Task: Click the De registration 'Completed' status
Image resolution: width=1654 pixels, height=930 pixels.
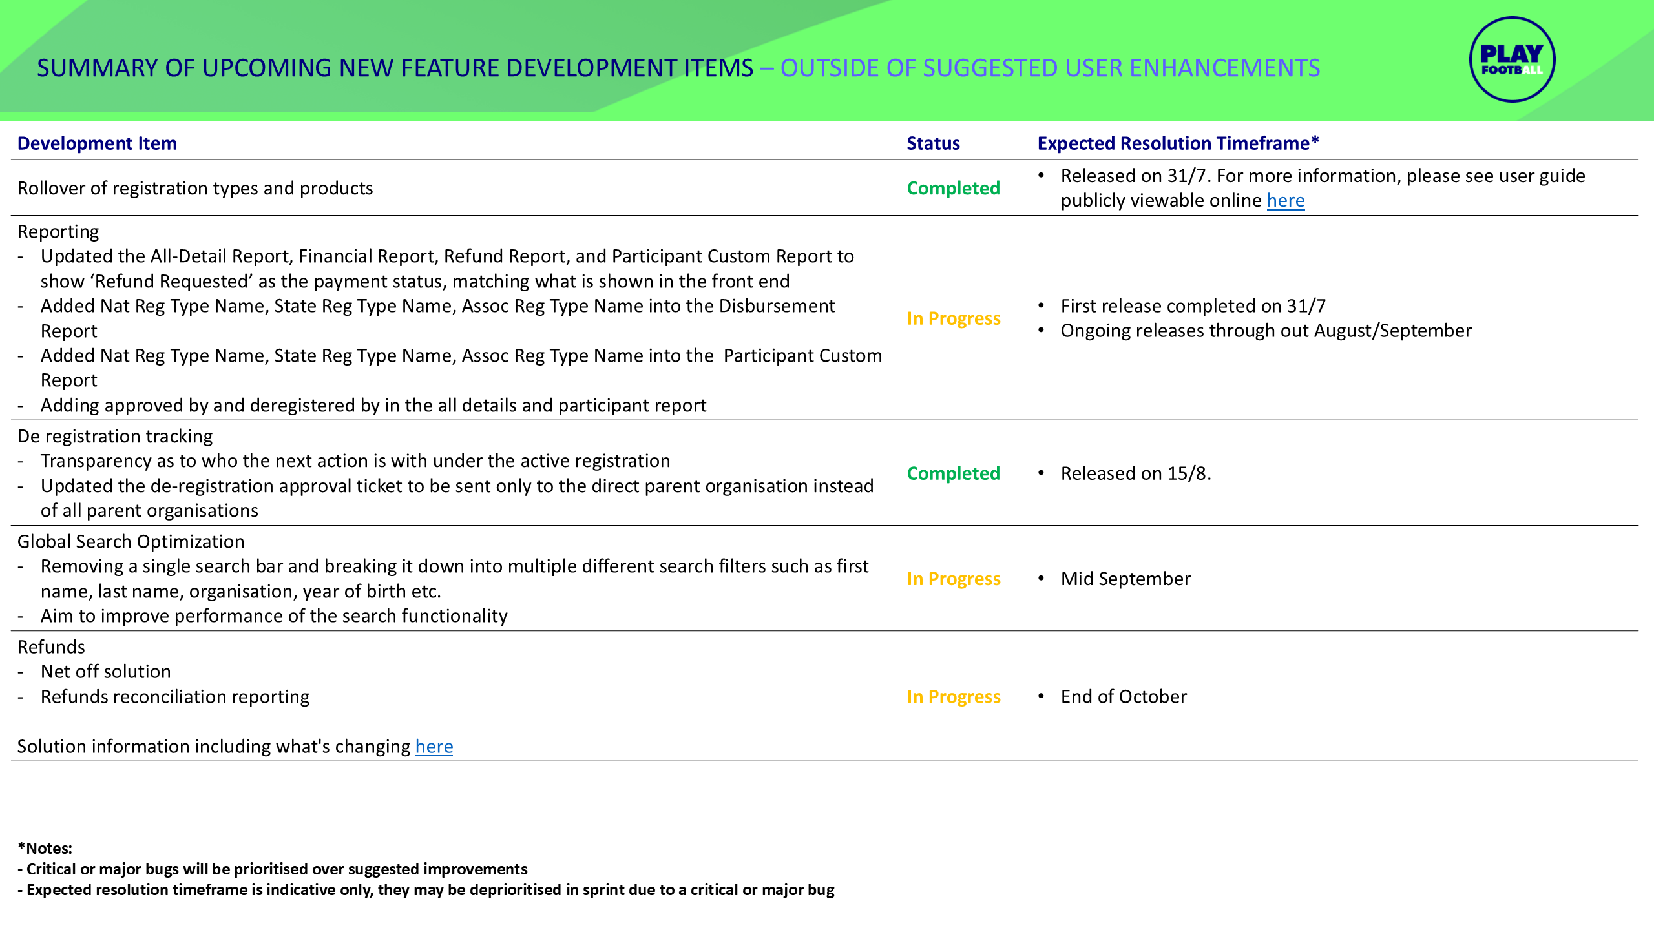Action: tap(953, 473)
